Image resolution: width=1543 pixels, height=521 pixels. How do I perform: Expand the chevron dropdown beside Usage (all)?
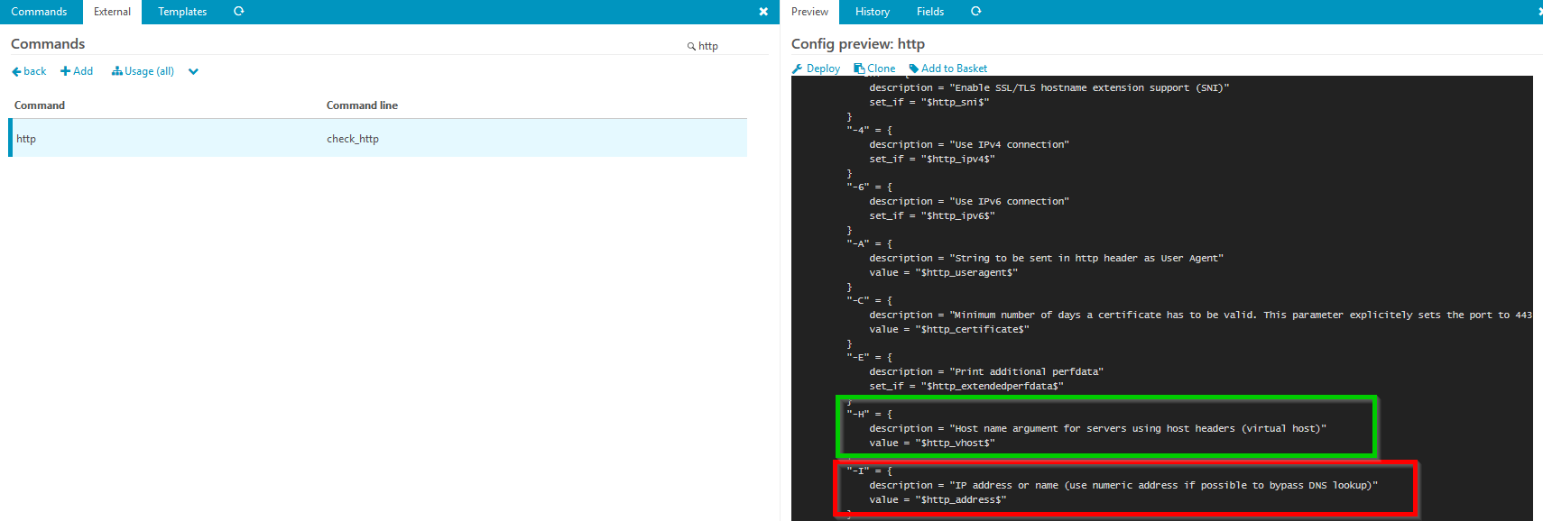tap(193, 71)
